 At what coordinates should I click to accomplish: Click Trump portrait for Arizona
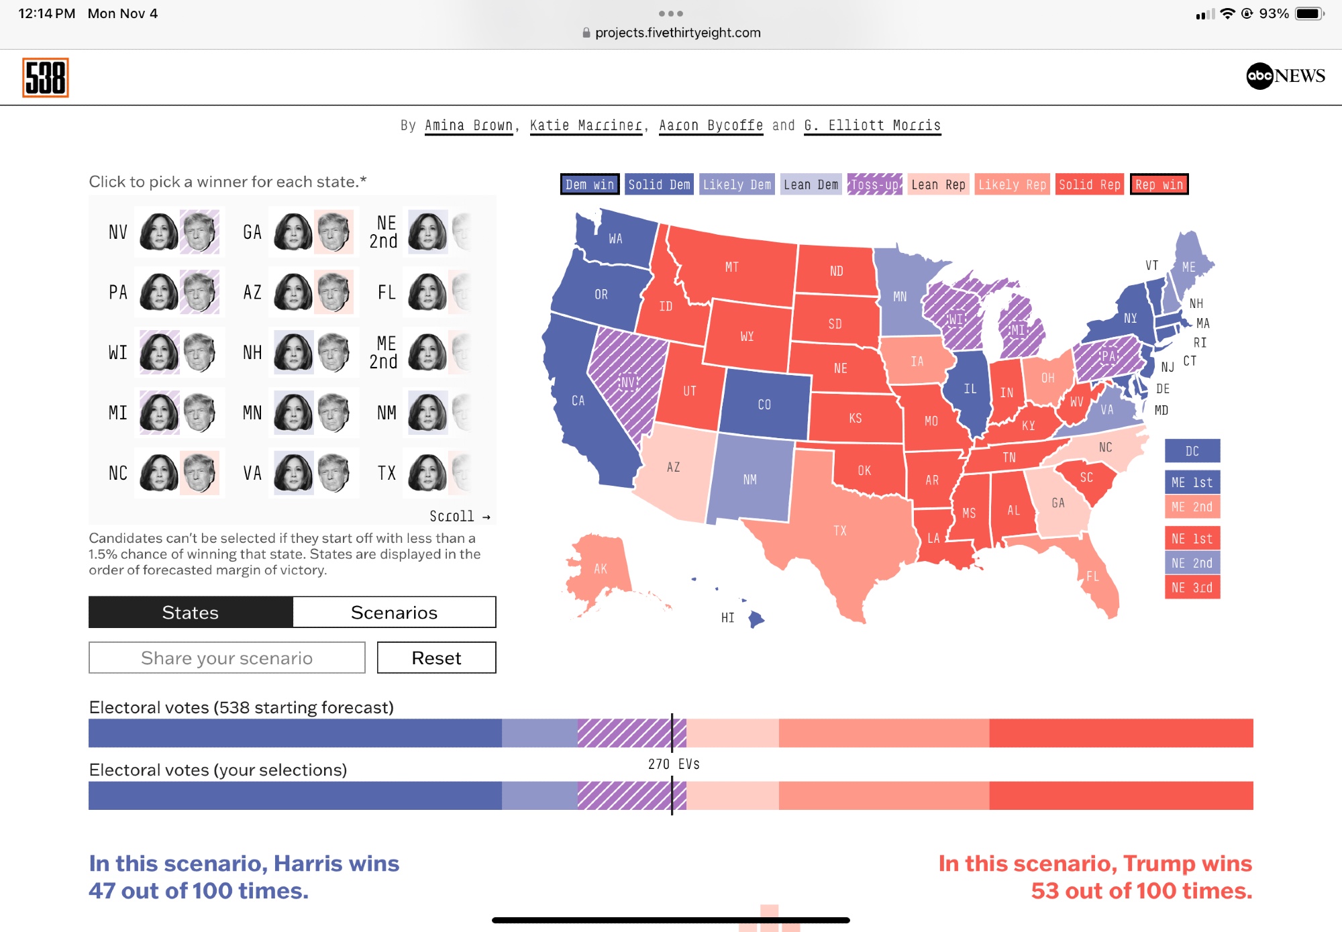point(333,293)
